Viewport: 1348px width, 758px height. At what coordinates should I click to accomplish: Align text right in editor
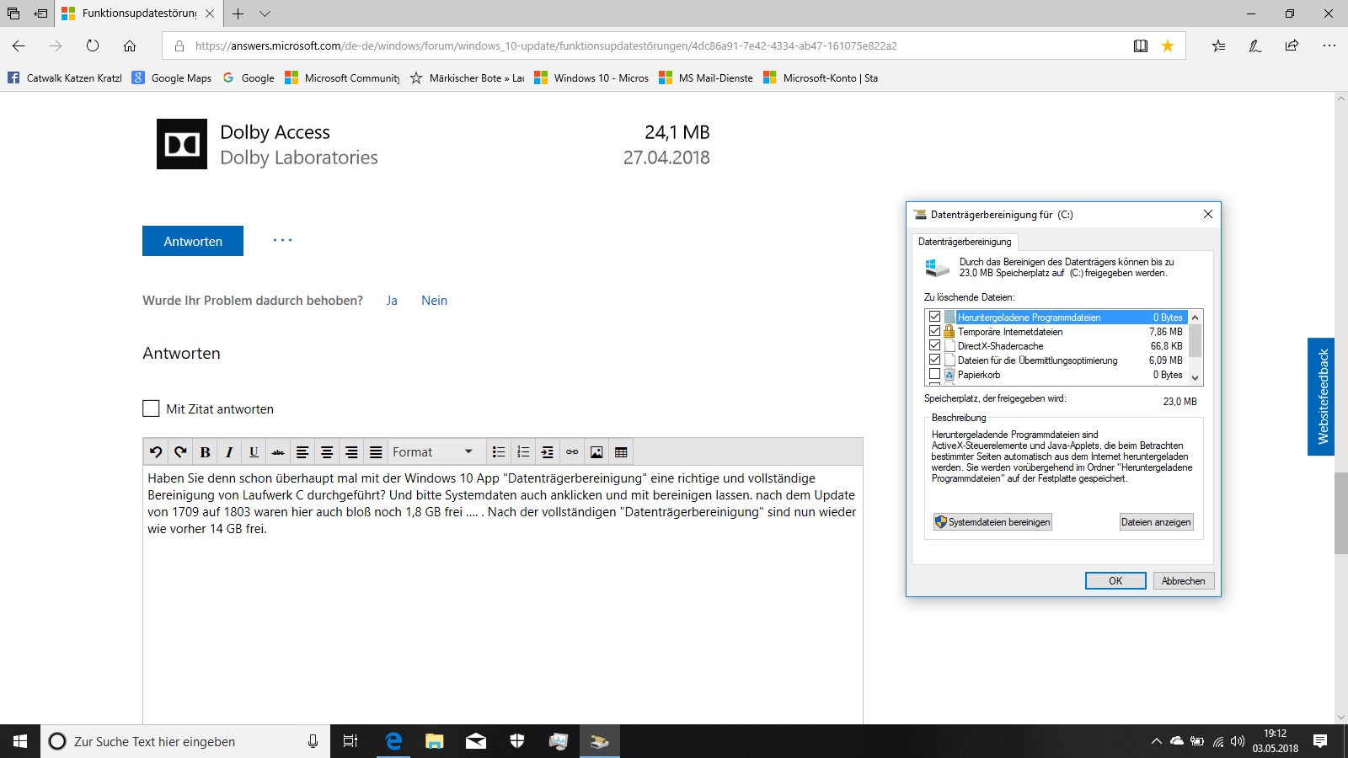click(351, 452)
